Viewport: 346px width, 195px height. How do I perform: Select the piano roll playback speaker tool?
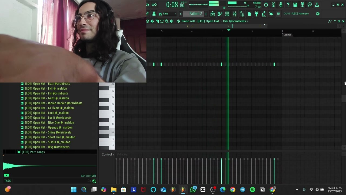(171, 21)
